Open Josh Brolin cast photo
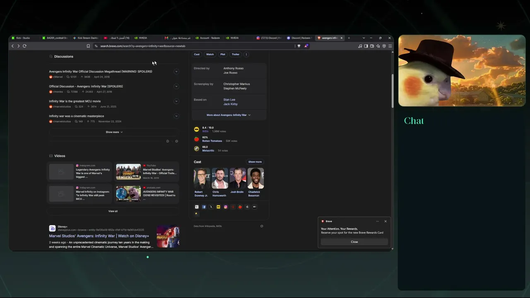The width and height of the screenshot is (530, 298). (x=238, y=178)
